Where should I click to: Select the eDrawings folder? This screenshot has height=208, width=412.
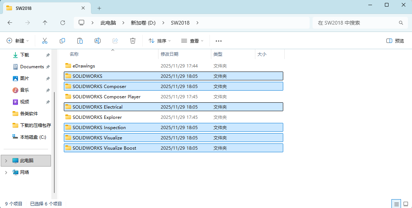pyautogui.click(x=174, y=66)
